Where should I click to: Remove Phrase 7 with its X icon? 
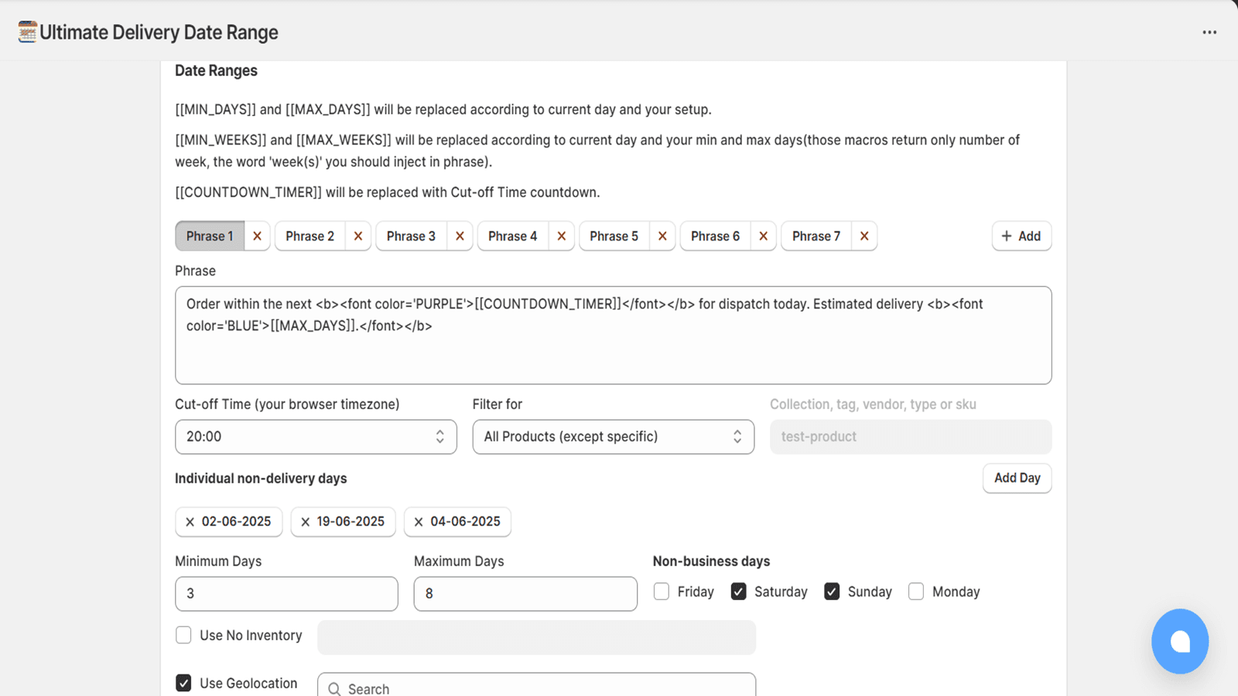[x=864, y=236]
